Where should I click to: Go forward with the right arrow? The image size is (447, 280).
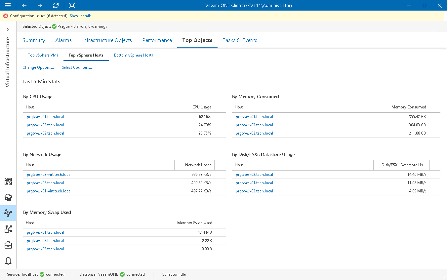click(40, 5)
